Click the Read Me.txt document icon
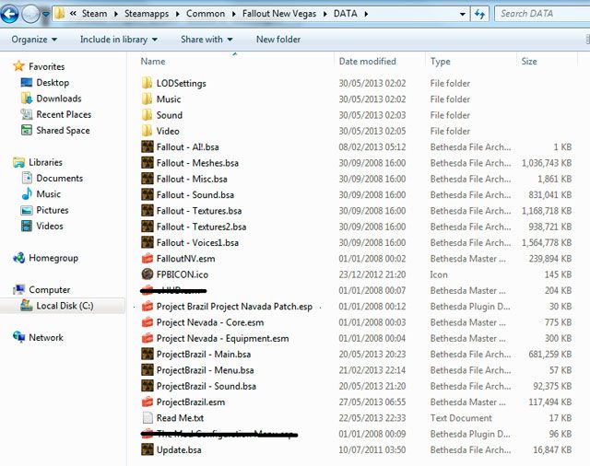590x466 pixels. click(147, 418)
